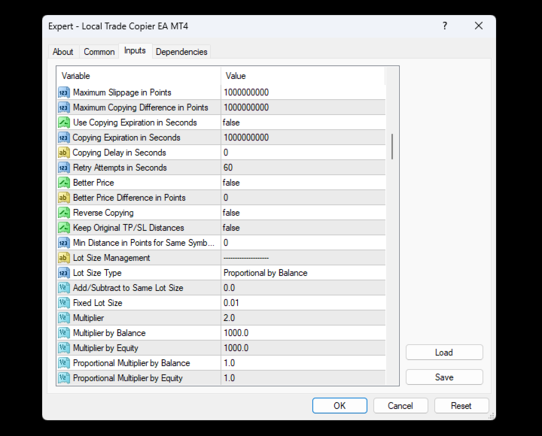Click the string icon beside Copying Delay in Seconds
The image size is (542, 436).
pyautogui.click(x=63, y=153)
